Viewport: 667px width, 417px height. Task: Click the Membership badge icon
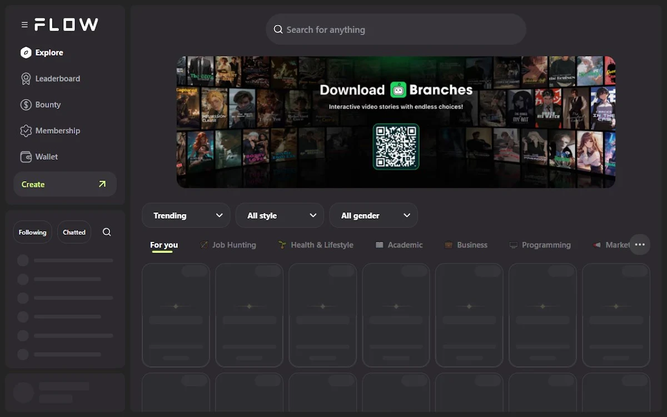tap(26, 131)
